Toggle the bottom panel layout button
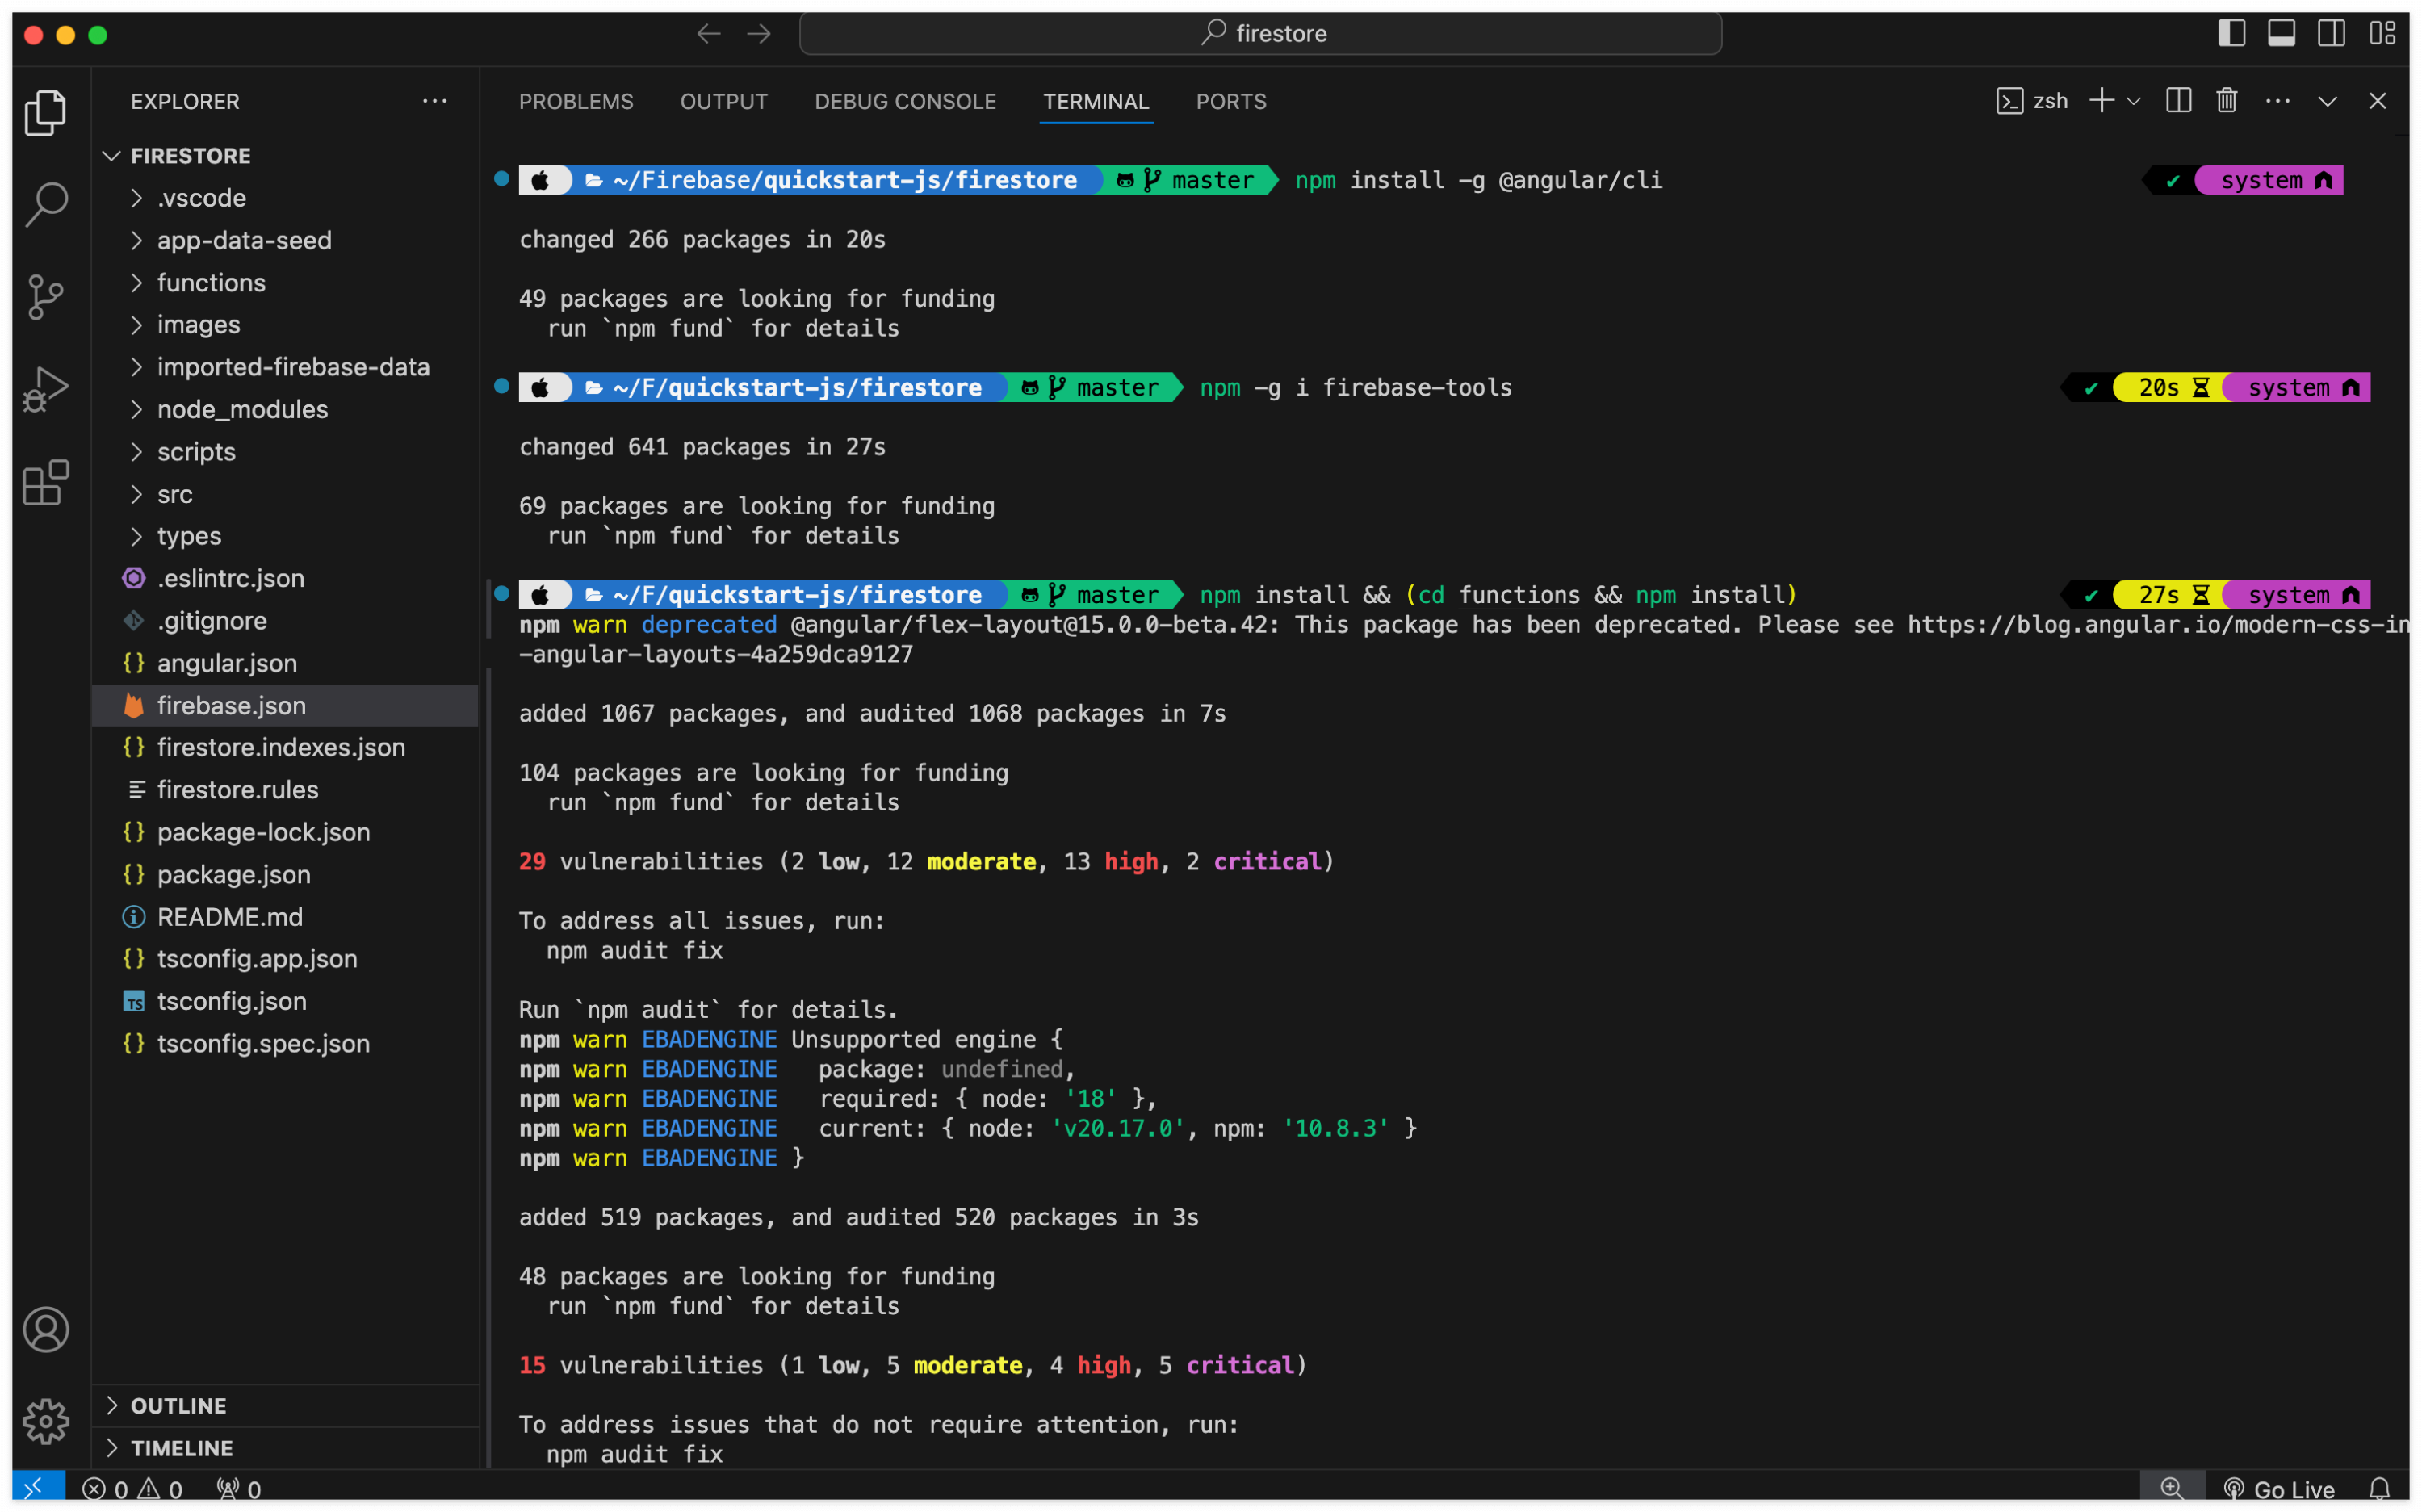The width and height of the screenshot is (2422, 1512). point(2281,34)
